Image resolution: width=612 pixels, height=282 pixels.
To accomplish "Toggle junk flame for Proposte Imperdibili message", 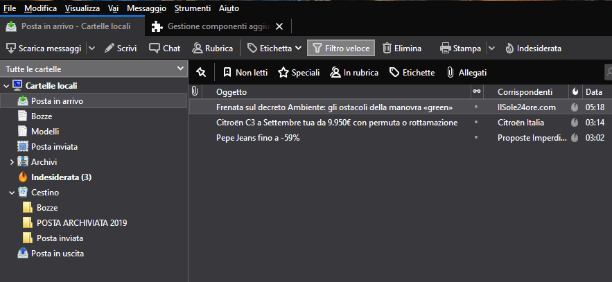I will tap(575, 138).
